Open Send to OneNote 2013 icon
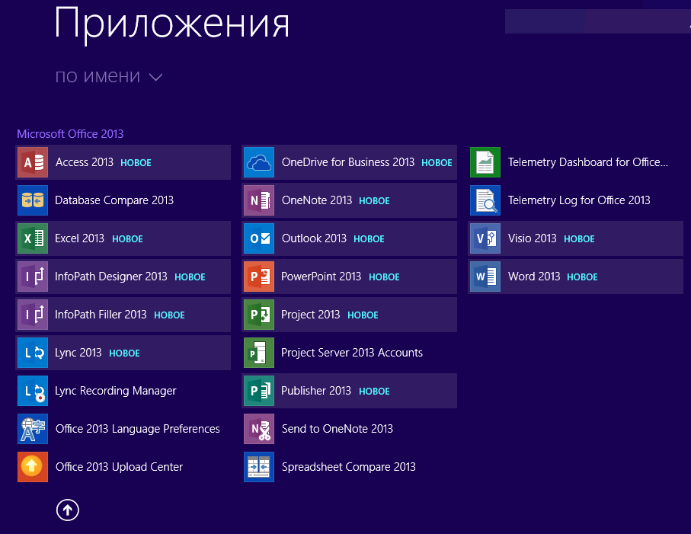691x534 pixels. pos(259,429)
